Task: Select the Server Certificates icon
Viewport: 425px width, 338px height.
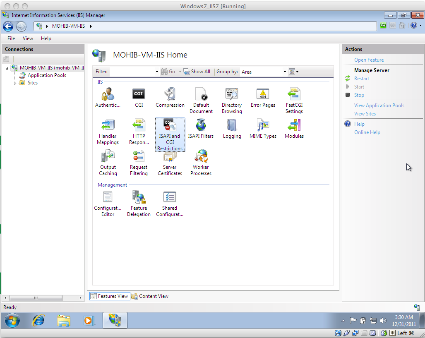Action: tap(170, 156)
